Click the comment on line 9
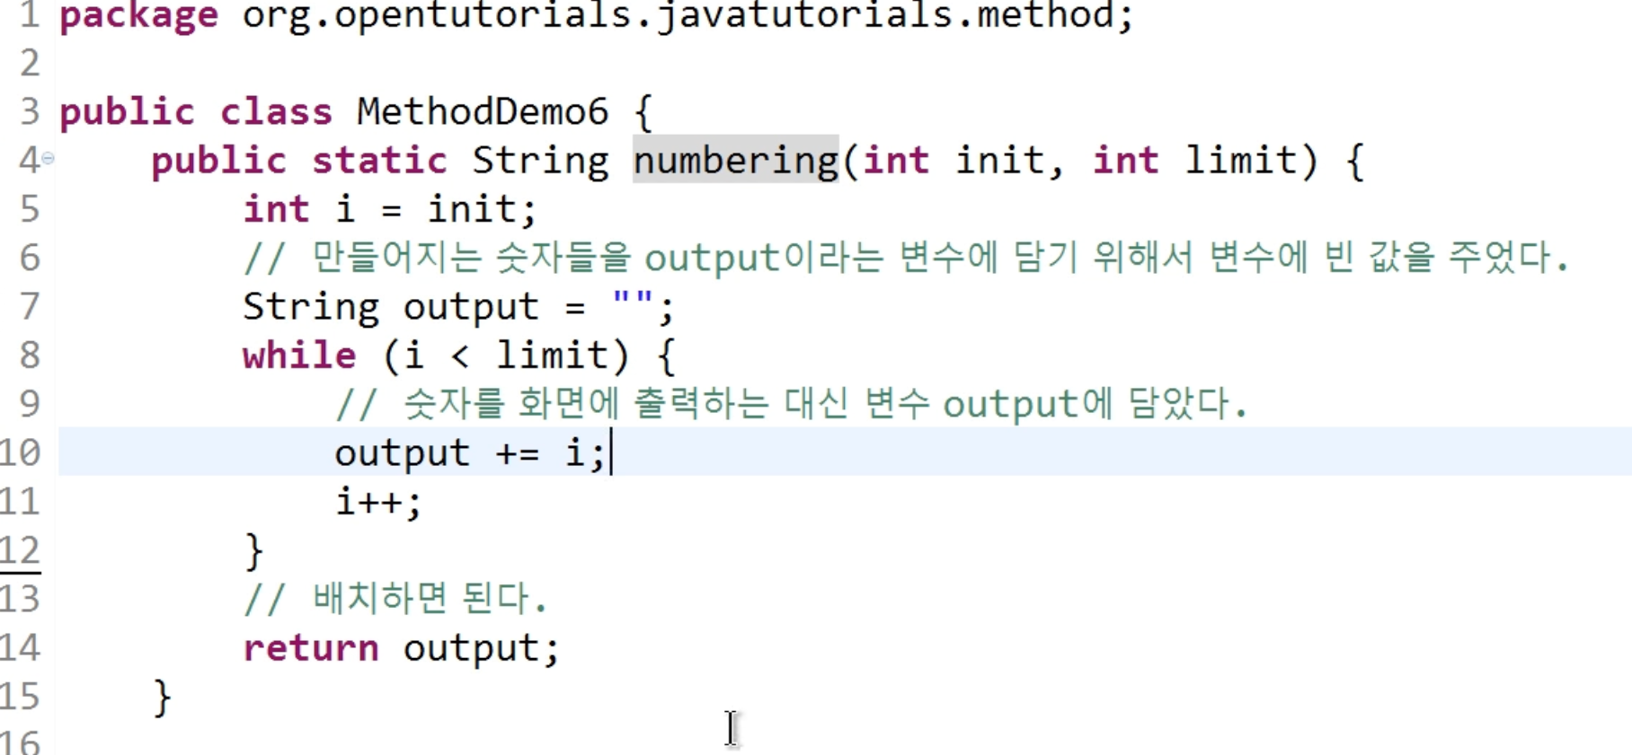This screenshot has width=1632, height=755. pos(791,404)
